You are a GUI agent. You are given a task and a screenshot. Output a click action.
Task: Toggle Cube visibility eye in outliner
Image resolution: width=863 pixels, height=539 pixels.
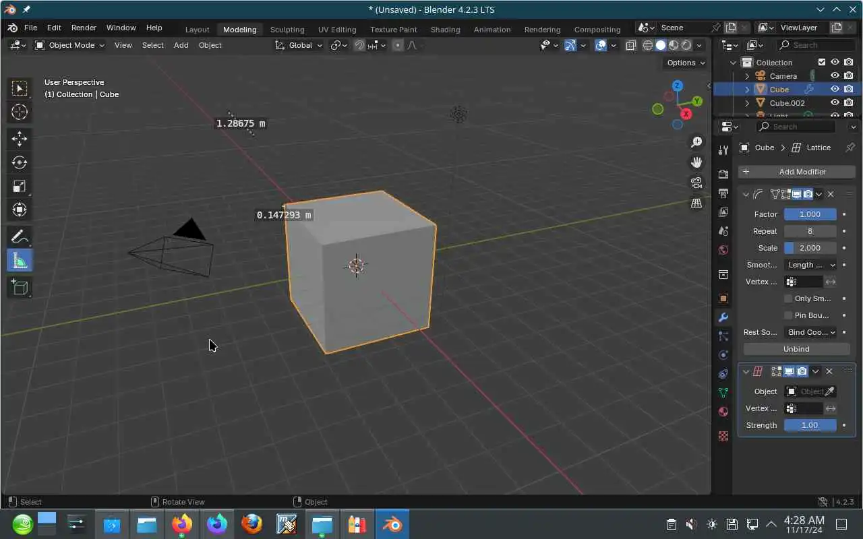tap(835, 89)
